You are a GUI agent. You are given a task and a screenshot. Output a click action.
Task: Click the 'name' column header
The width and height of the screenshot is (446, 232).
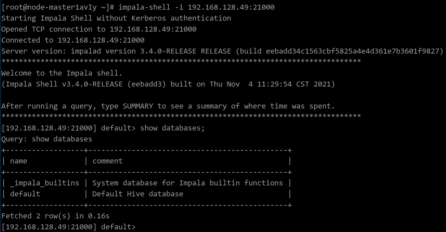coord(19,161)
